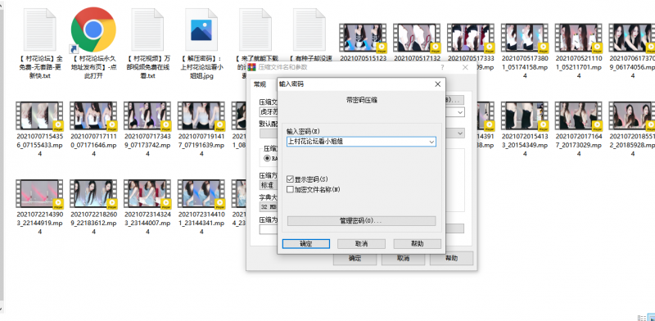Select the 【村花论坛】全免费 txt file icon
The height and width of the screenshot is (321, 655).
(39, 29)
